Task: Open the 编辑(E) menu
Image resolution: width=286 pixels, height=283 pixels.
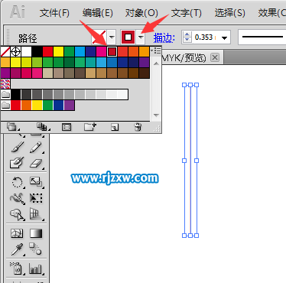Action: click(x=98, y=13)
